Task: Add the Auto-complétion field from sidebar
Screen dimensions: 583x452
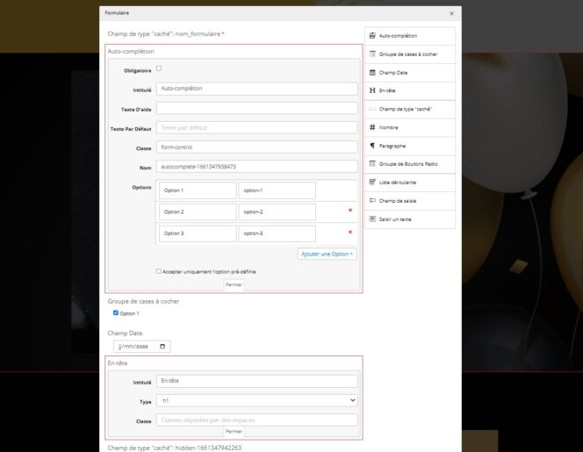Action: point(410,36)
